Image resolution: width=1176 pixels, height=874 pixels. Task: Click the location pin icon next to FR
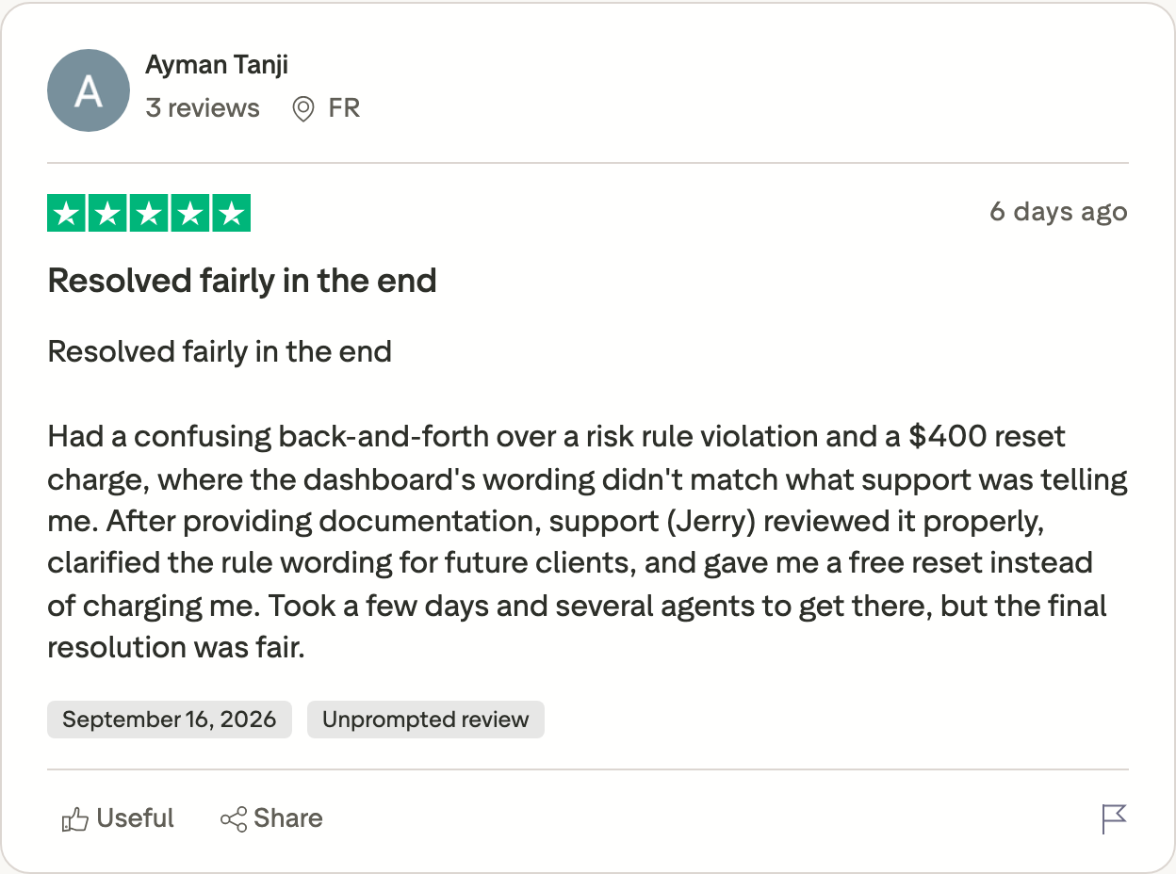[x=302, y=109]
